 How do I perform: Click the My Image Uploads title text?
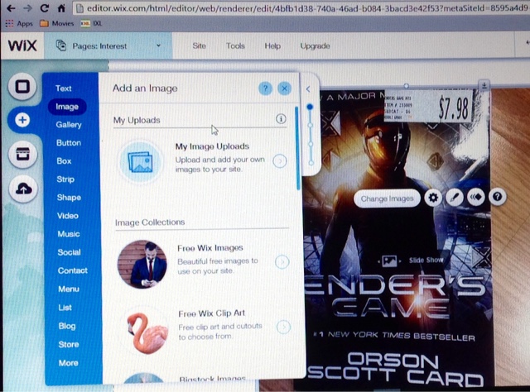tap(212, 146)
